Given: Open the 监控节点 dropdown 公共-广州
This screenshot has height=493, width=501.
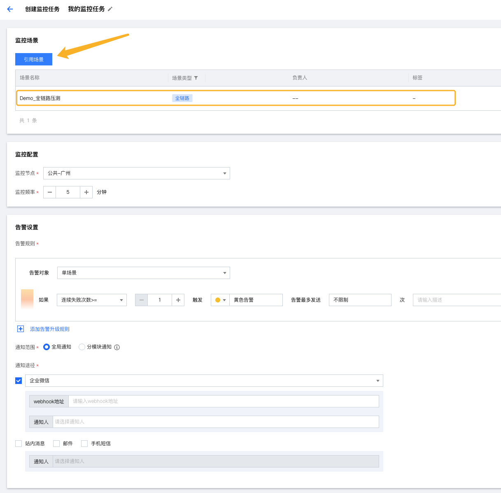Looking at the screenshot, I should tap(136, 173).
